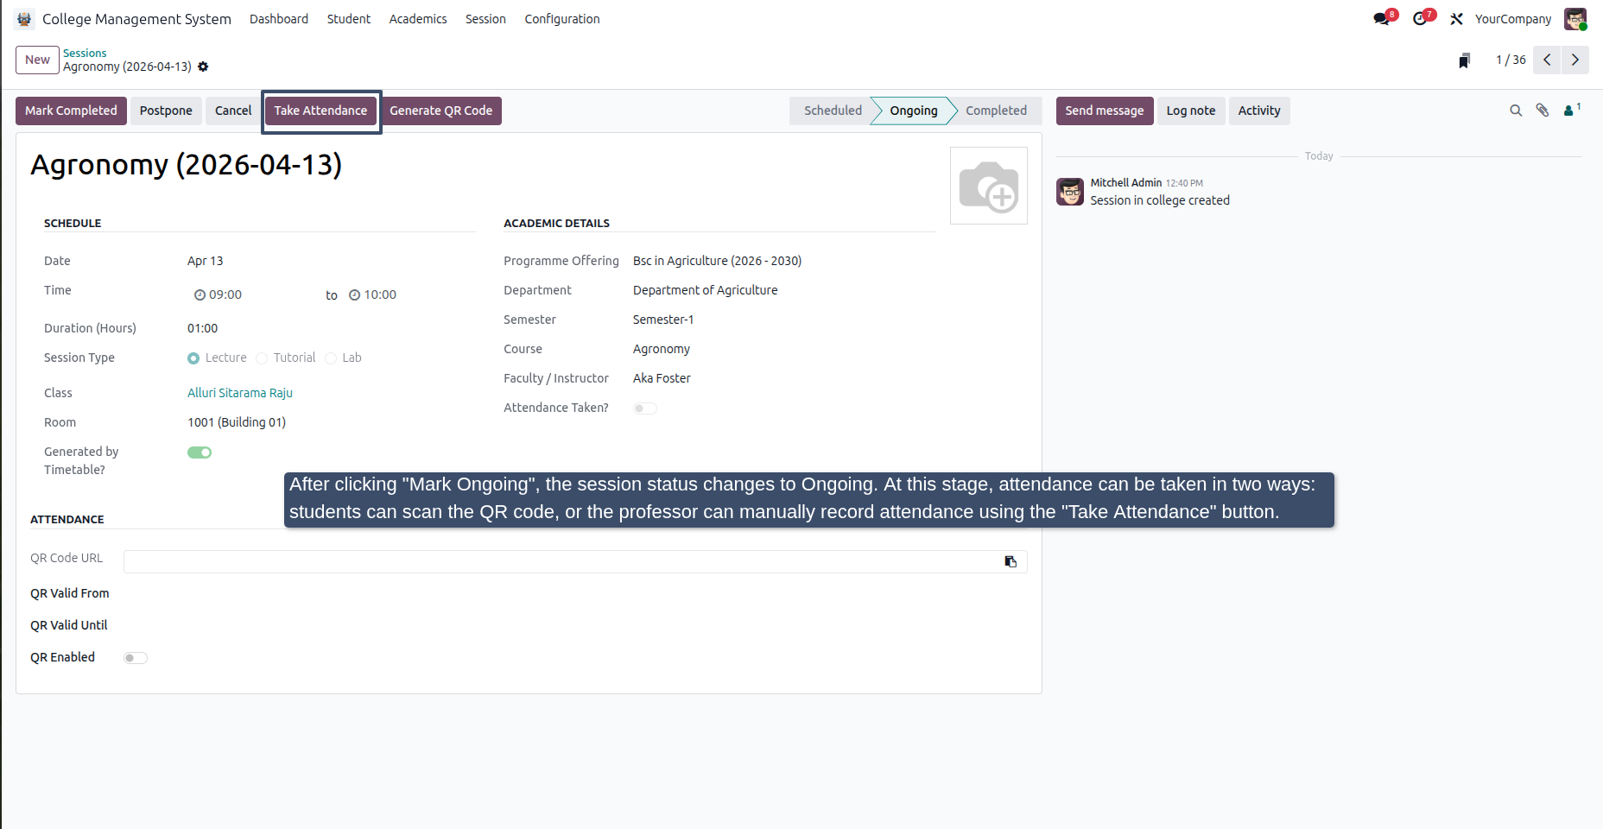The image size is (1603, 829).
Task: Click the Generate QR Code button
Action: [x=441, y=111]
